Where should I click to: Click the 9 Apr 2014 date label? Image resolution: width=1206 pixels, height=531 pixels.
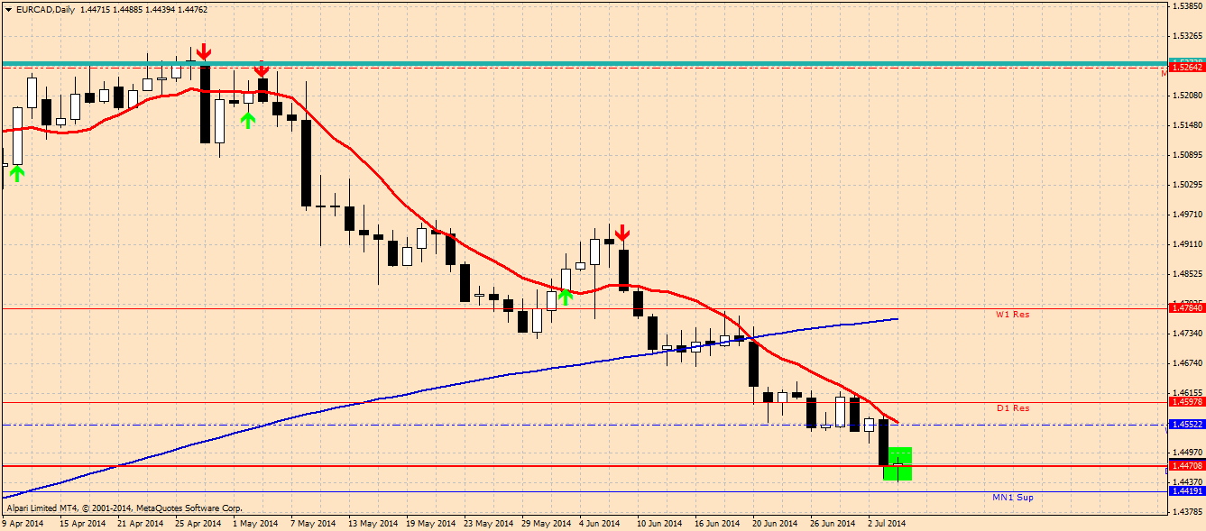pyautogui.click(x=23, y=523)
